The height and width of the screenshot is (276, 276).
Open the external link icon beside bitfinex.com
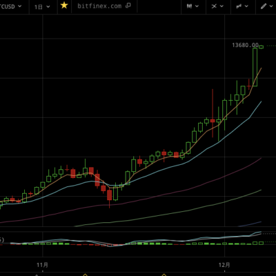[128, 6]
